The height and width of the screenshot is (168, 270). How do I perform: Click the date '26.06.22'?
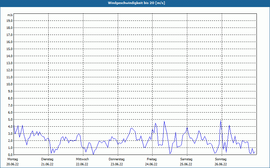point(221,164)
